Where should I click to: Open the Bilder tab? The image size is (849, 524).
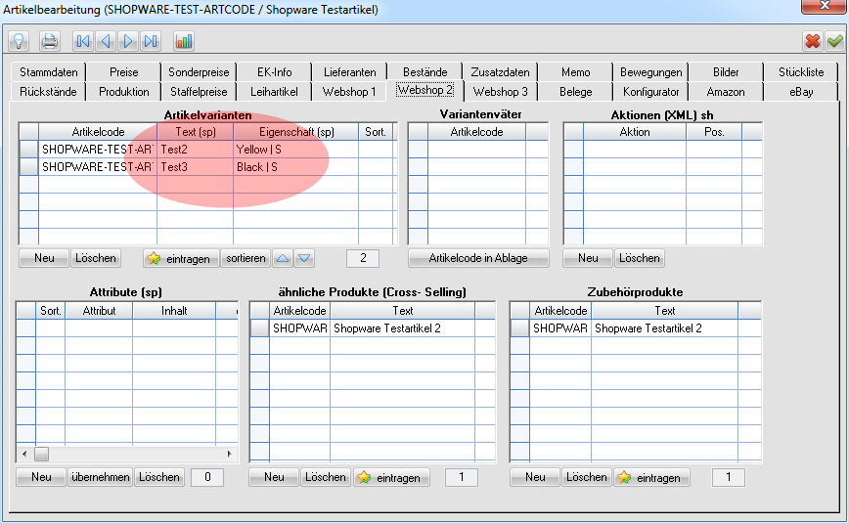click(726, 72)
